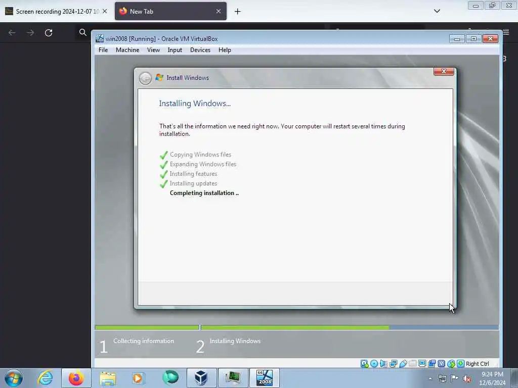Image resolution: width=518 pixels, height=388 pixels.
Task: Open the View menu in VirtualBox
Action: click(153, 50)
